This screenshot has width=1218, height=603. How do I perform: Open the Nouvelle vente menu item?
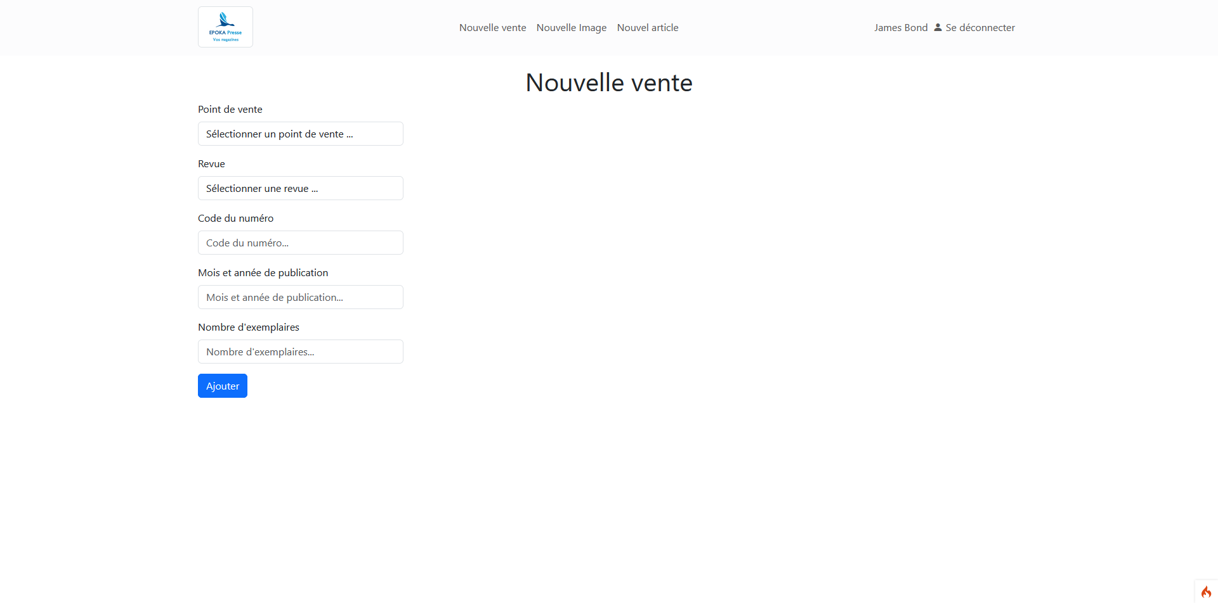coord(493,27)
